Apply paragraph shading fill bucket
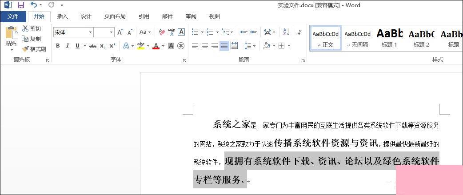 267,46
